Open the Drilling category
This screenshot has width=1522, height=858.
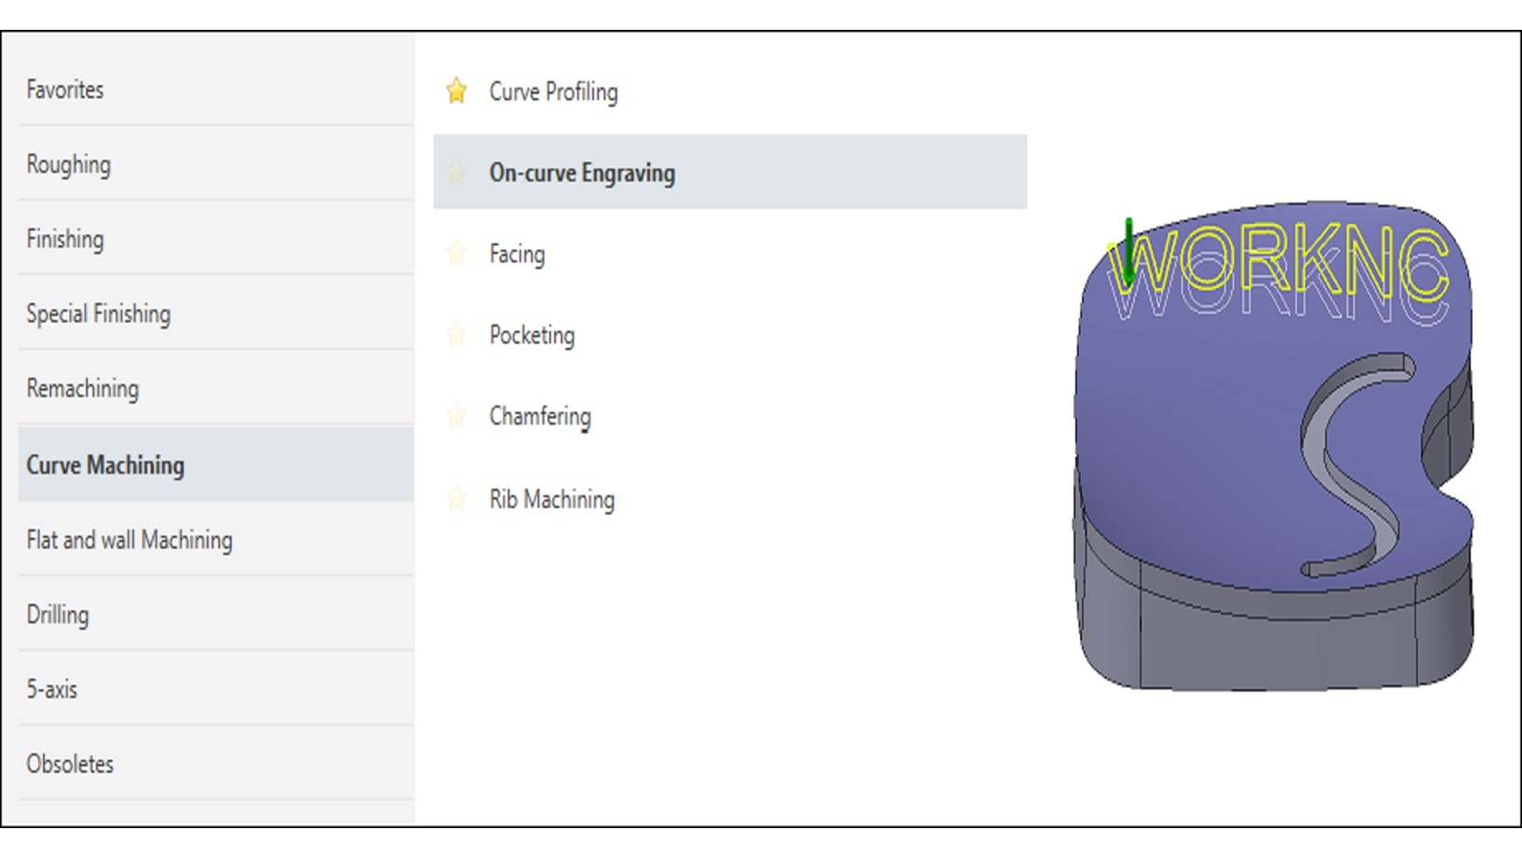(58, 615)
